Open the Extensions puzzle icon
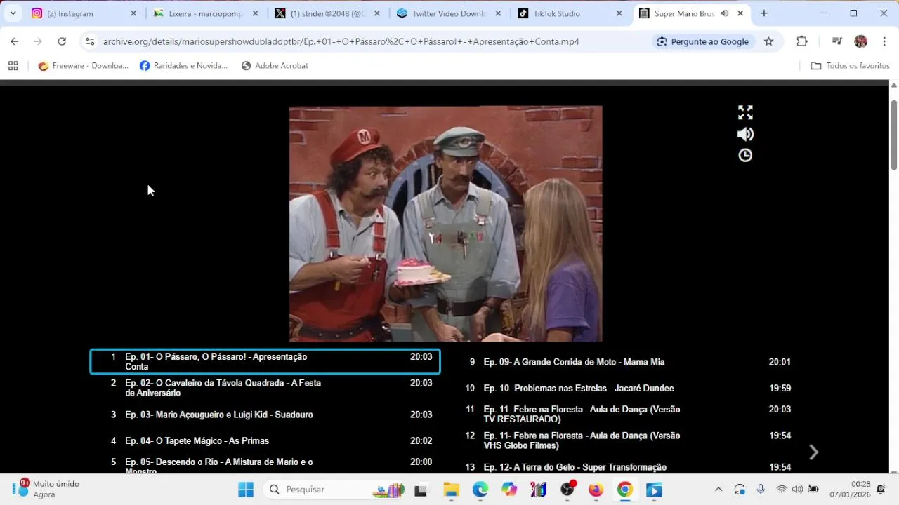This screenshot has width=899, height=505. (x=802, y=41)
